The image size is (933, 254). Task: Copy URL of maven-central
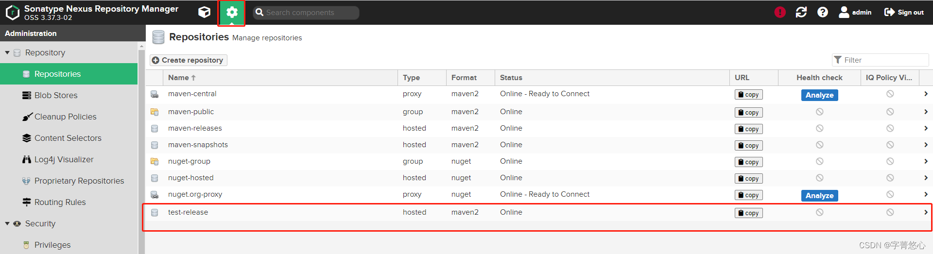point(748,95)
